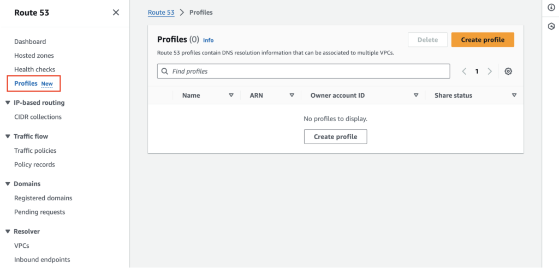Viewport: 559px width, 268px height.
Task: Sort by Name column arrow
Action: click(231, 95)
